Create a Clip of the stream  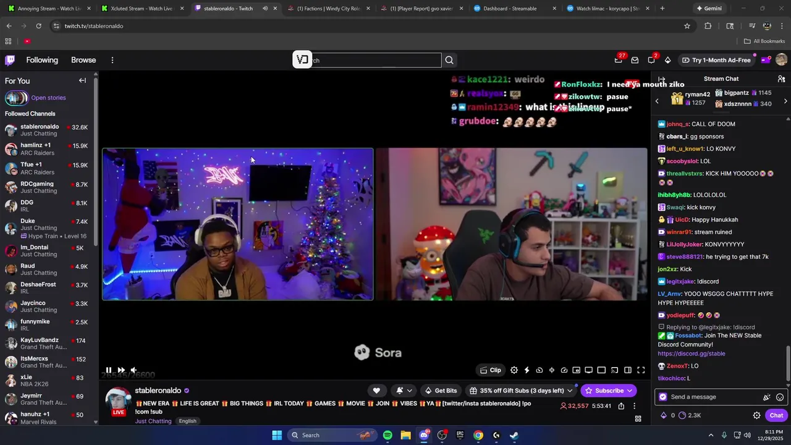coord(491,370)
